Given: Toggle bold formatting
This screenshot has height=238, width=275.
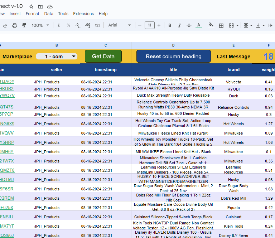Looking at the screenshot, I should click(170, 25).
